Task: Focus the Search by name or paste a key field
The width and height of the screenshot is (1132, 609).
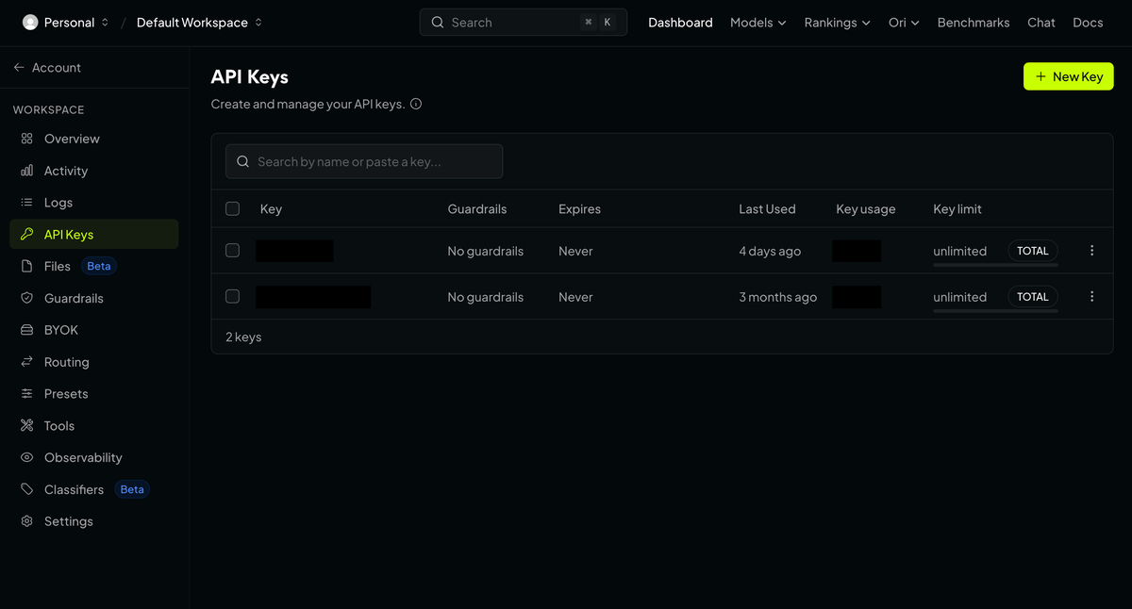Action: coord(364,161)
